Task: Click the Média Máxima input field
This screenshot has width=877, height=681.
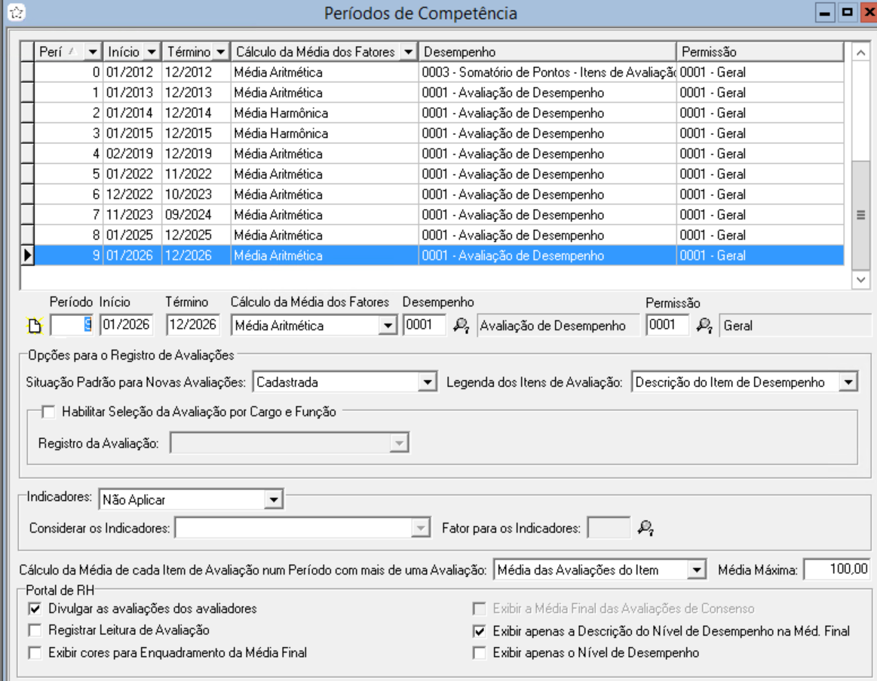Action: tap(837, 570)
